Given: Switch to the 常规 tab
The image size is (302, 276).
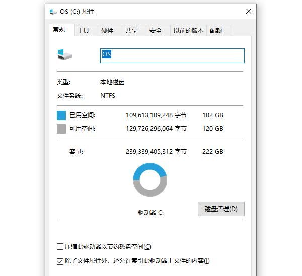Looking at the screenshot, I should point(62,30).
